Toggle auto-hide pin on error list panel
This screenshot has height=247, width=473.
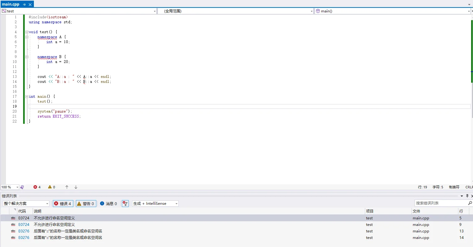click(x=467, y=196)
